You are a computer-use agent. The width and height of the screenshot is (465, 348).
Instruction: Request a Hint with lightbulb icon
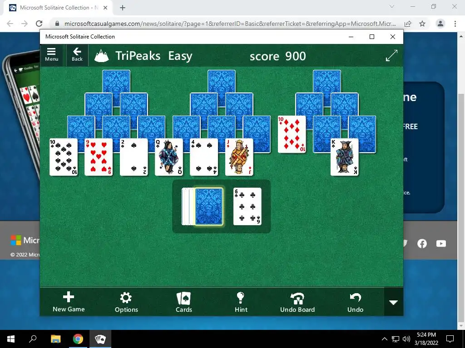(x=241, y=302)
